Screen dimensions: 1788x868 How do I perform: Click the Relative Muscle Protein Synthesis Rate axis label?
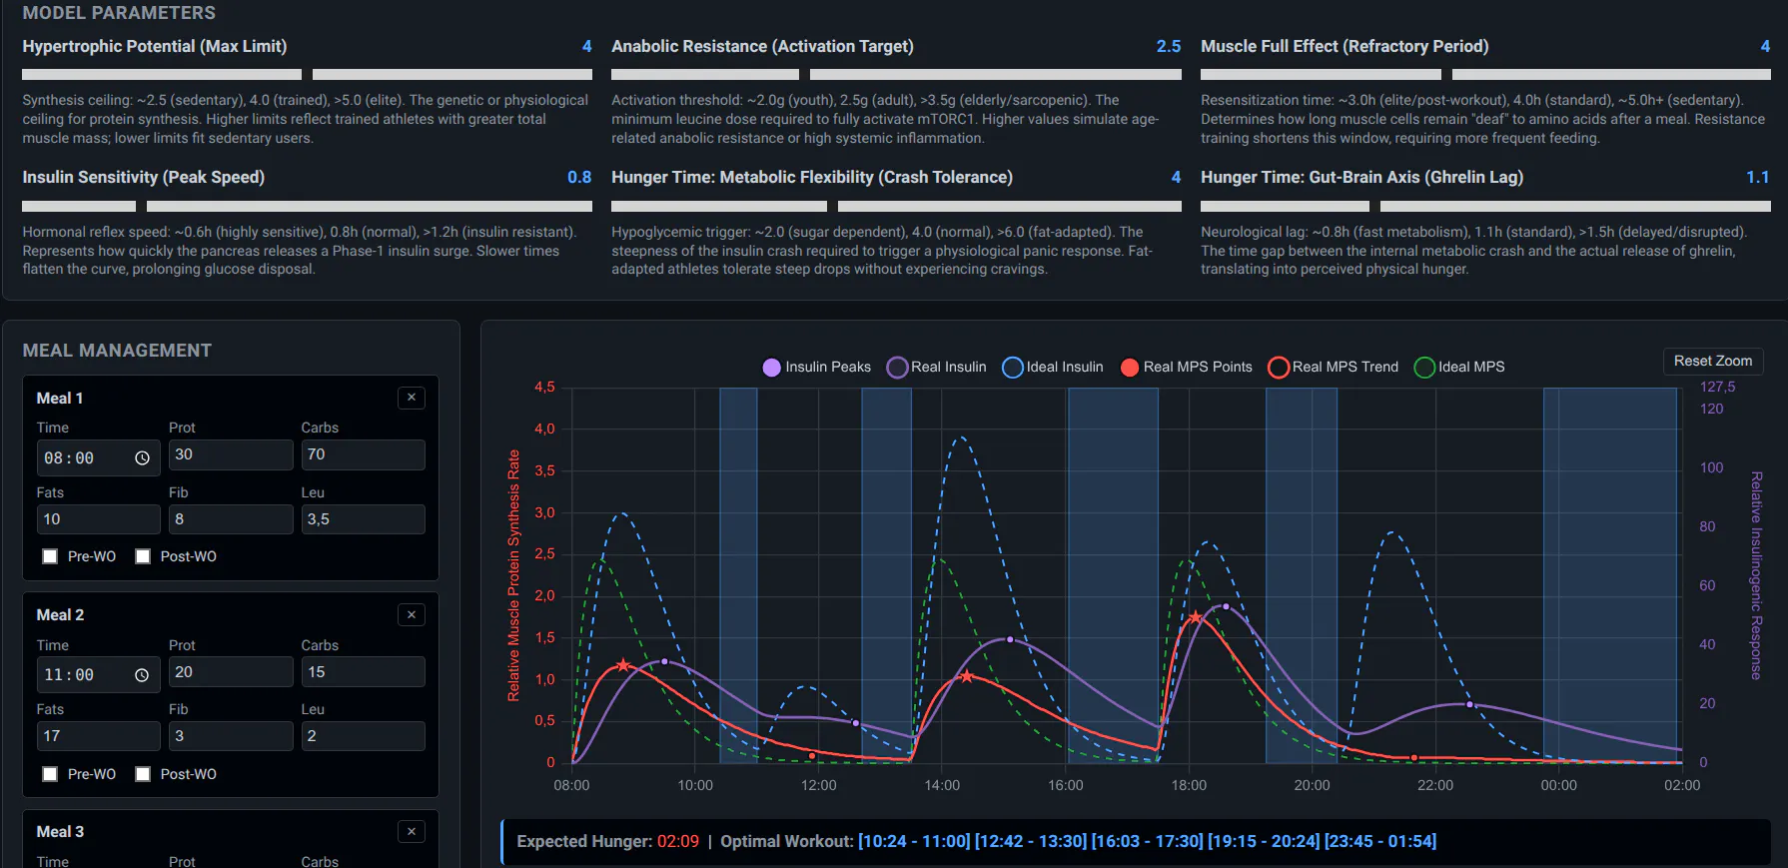tap(514, 575)
